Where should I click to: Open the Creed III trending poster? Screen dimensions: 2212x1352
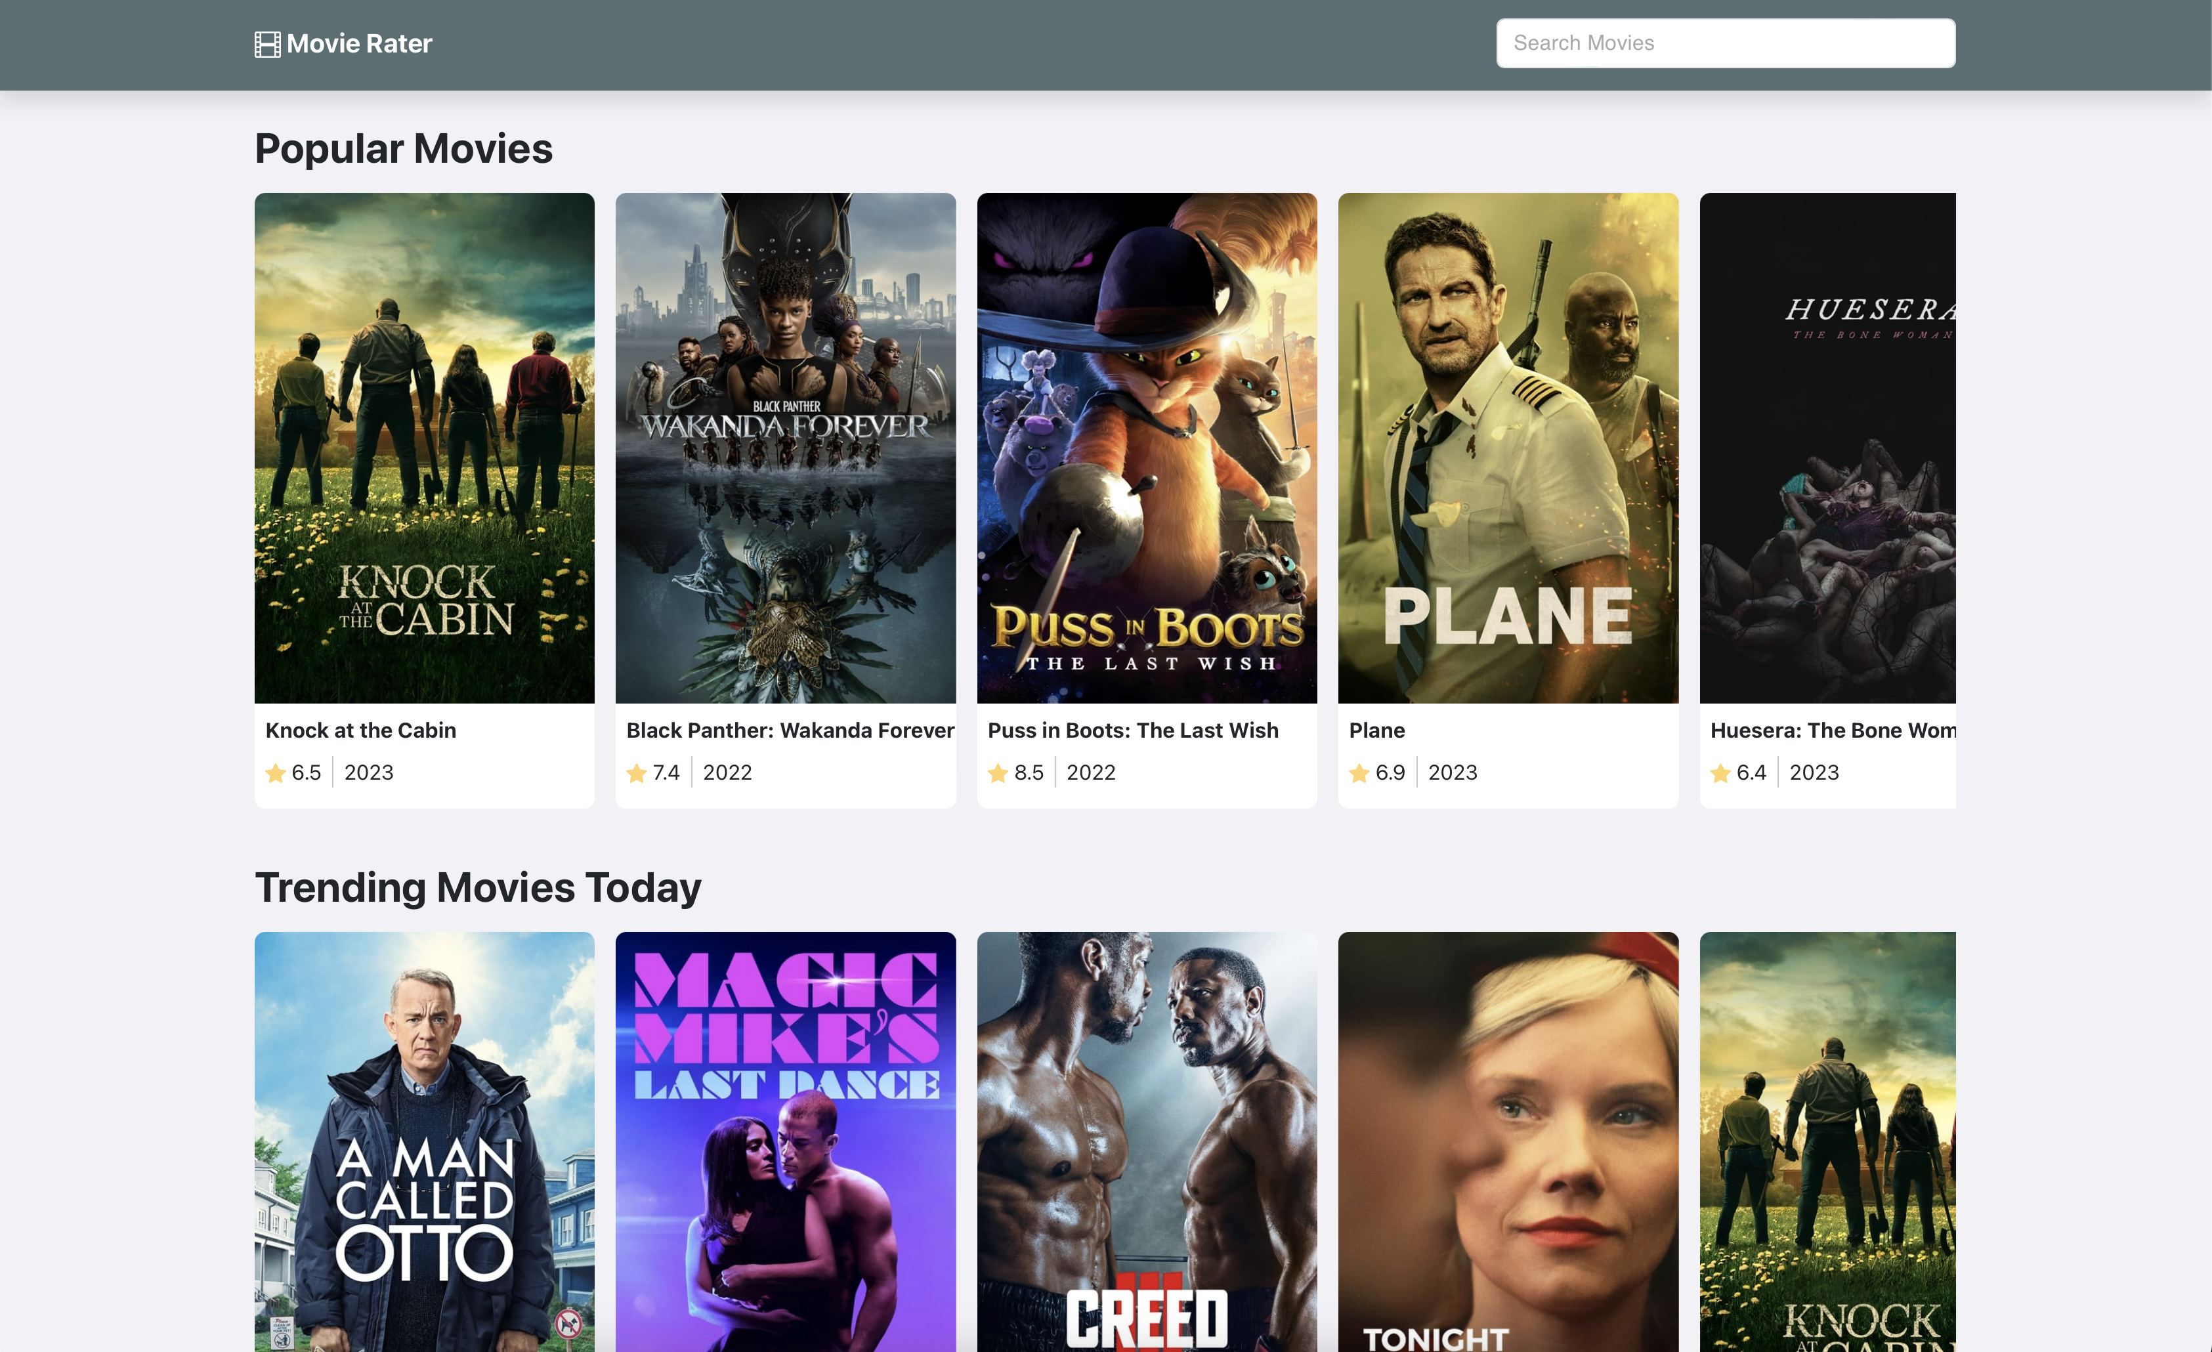coord(1147,1142)
